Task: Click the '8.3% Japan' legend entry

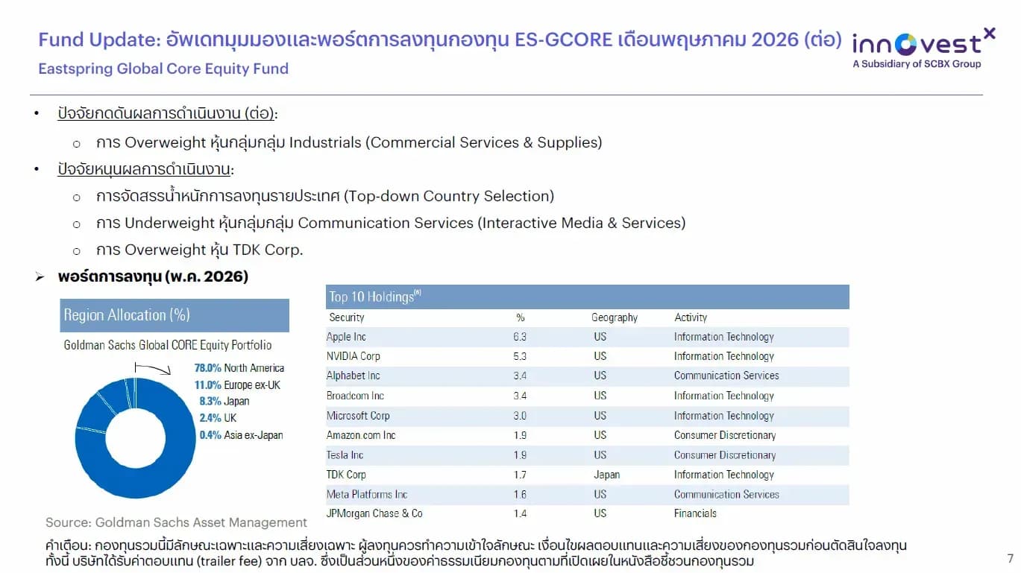Action: click(x=224, y=401)
